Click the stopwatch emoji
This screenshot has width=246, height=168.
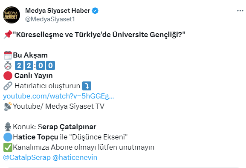pyautogui.click(x=8, y=65)
